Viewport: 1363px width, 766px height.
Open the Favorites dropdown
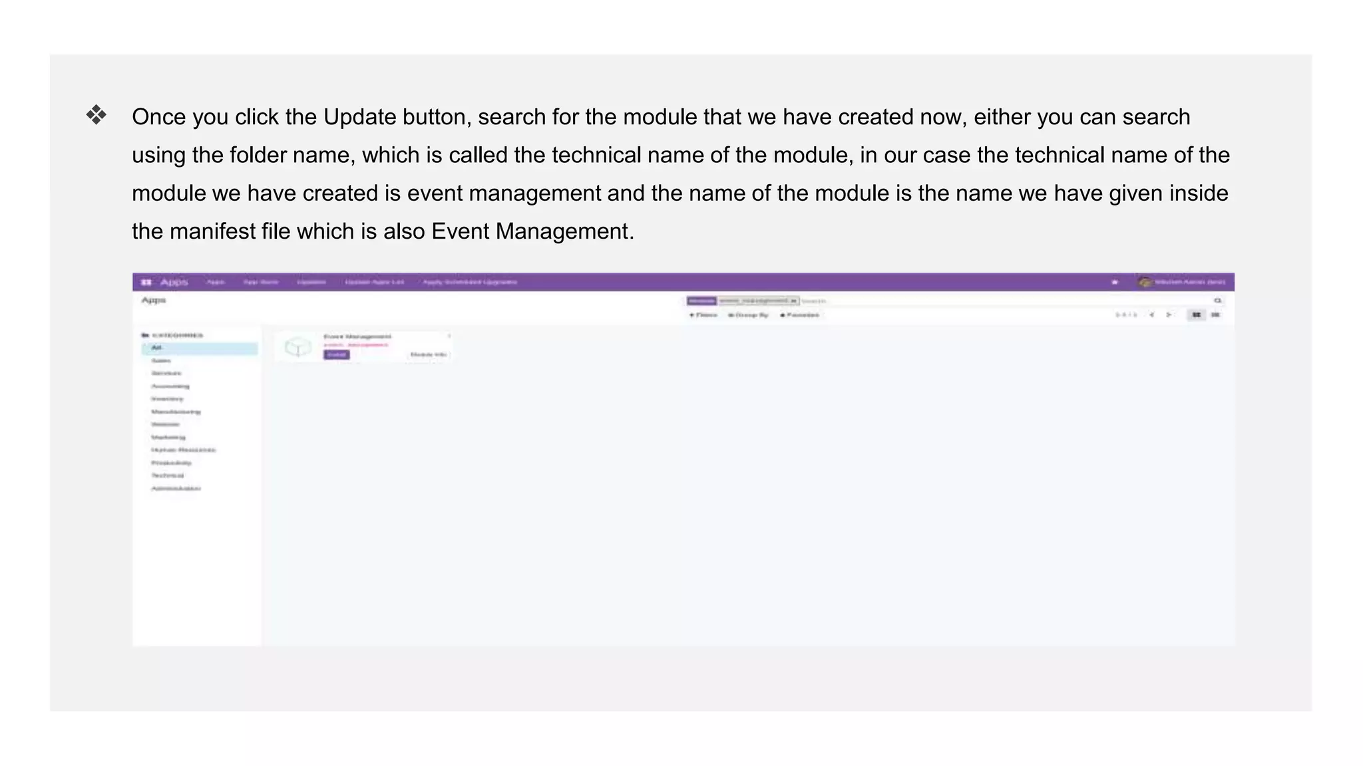(x=799, y=315)
